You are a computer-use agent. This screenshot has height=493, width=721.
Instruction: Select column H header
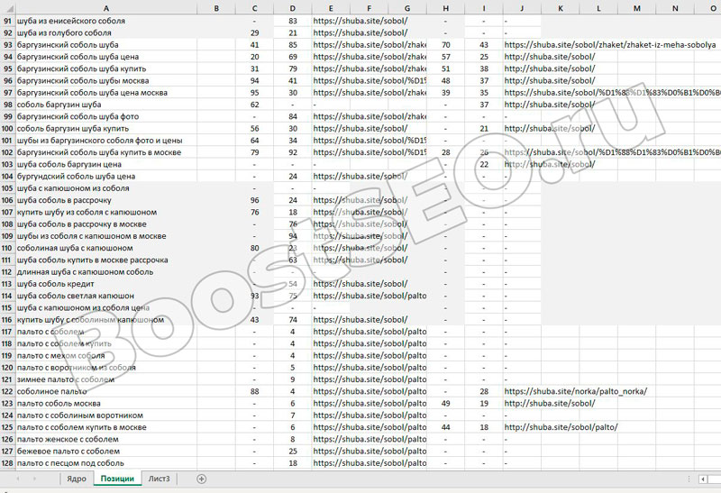click(445, 8)
